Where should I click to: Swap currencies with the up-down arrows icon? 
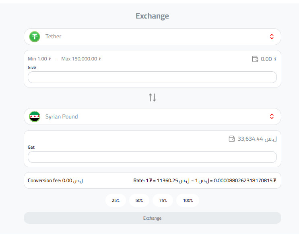[x=153, y=97]
